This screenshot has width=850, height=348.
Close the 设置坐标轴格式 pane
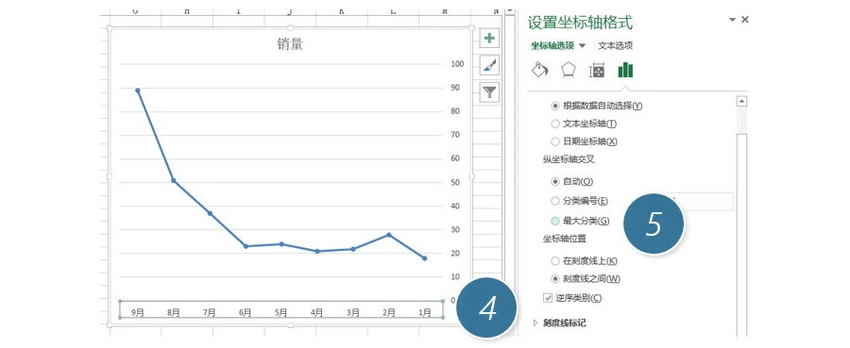click(x=745, y=19)
